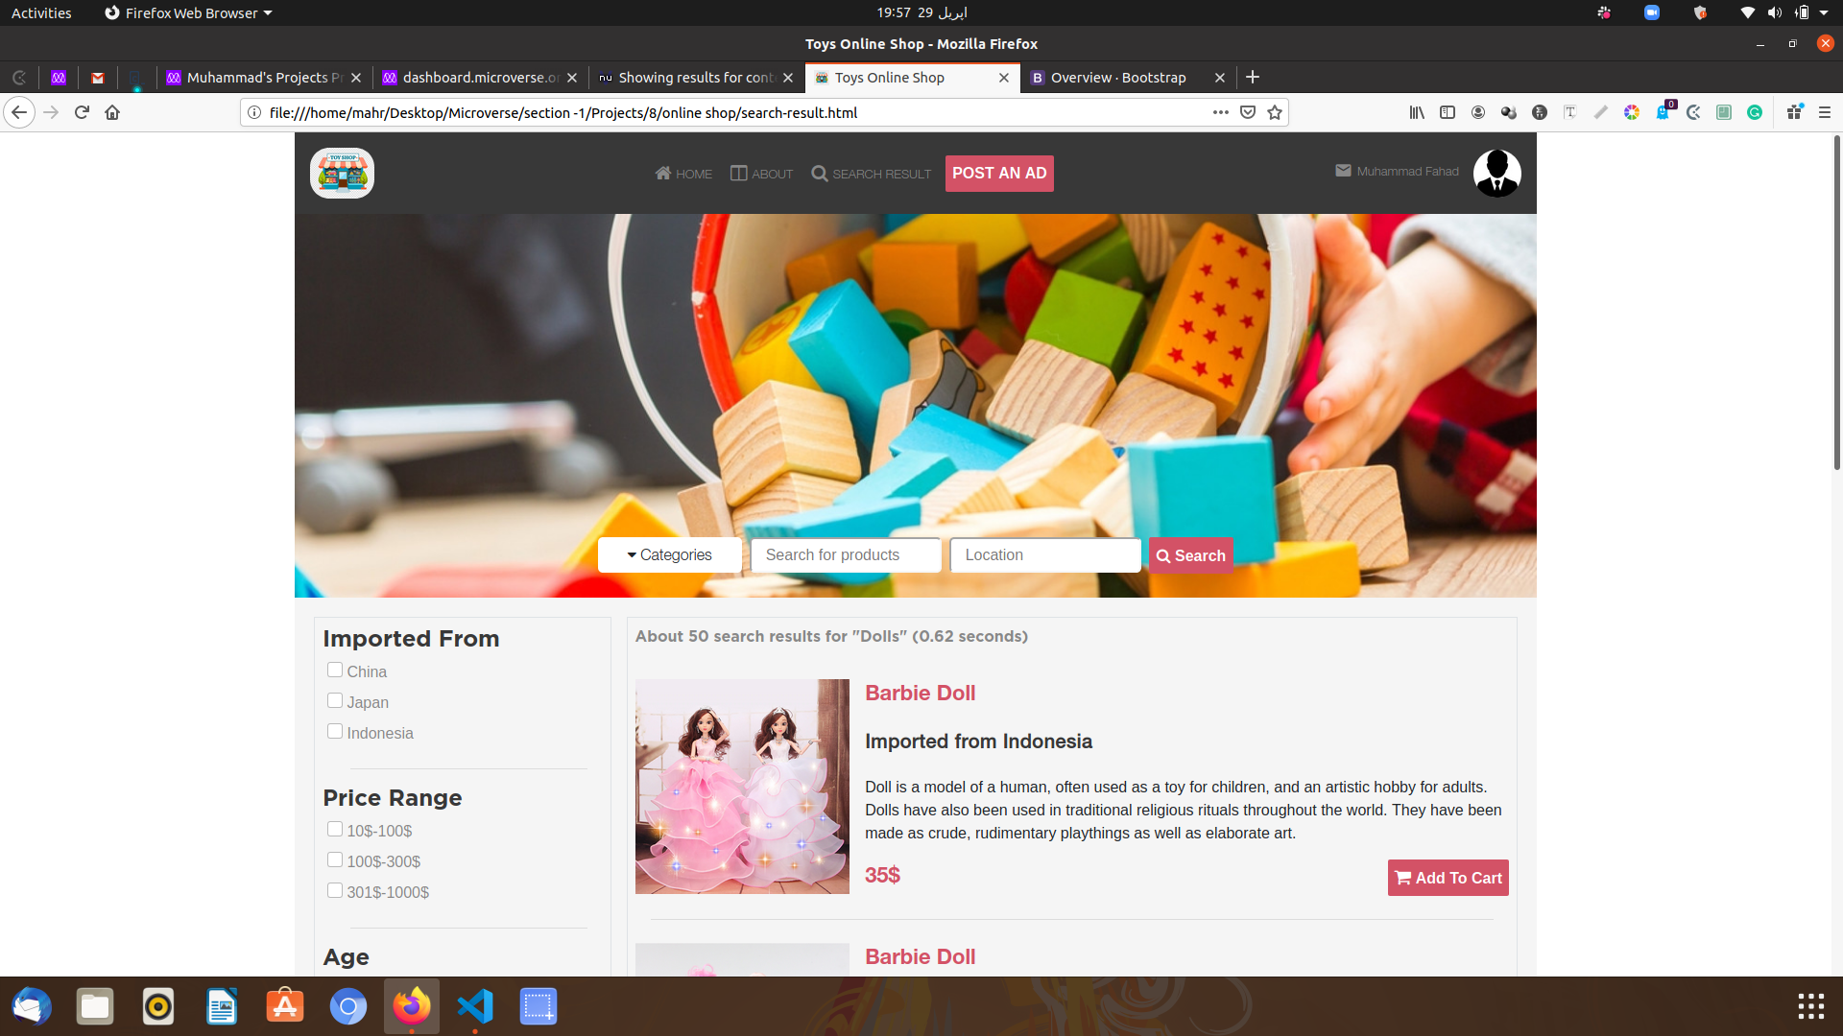This screenshot has height=1036, width=1843.
Task: Click Add To Cart for Barbie Doll
Action: [1448, 878]
